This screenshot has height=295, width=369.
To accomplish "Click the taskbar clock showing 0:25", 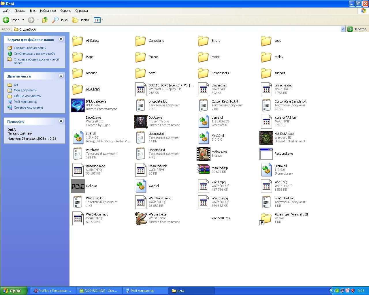I will 361,291.
